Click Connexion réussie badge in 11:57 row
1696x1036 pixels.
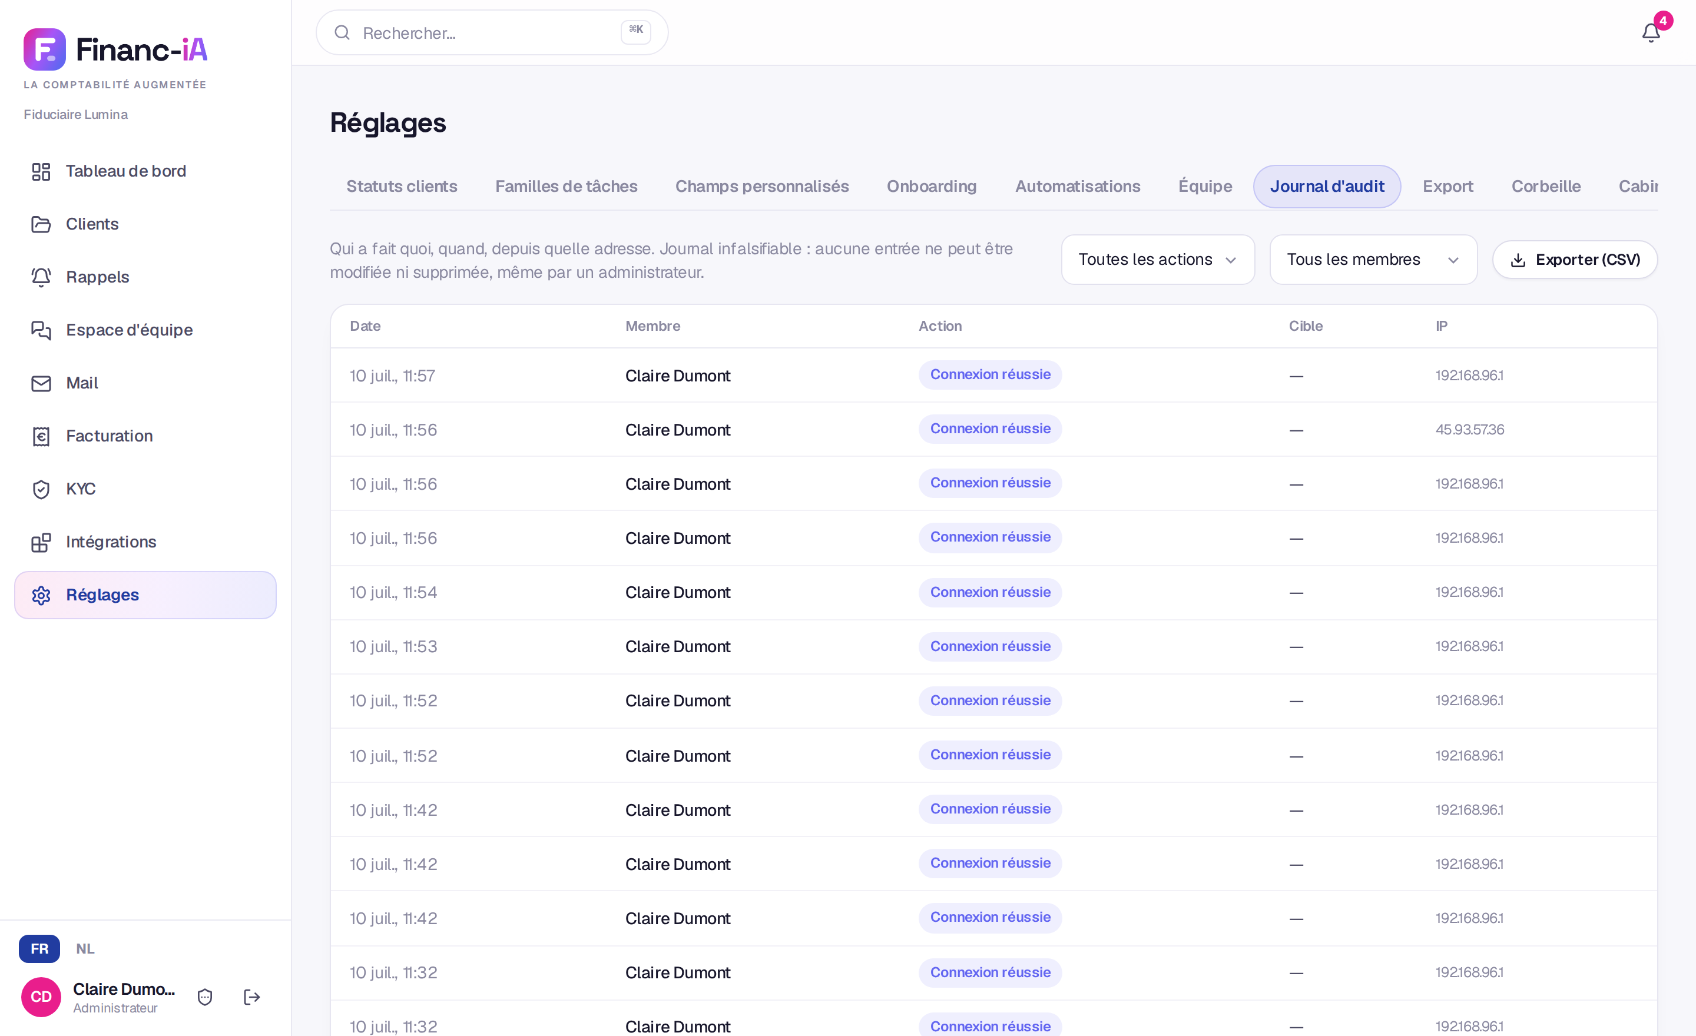[x=990, y=375]
